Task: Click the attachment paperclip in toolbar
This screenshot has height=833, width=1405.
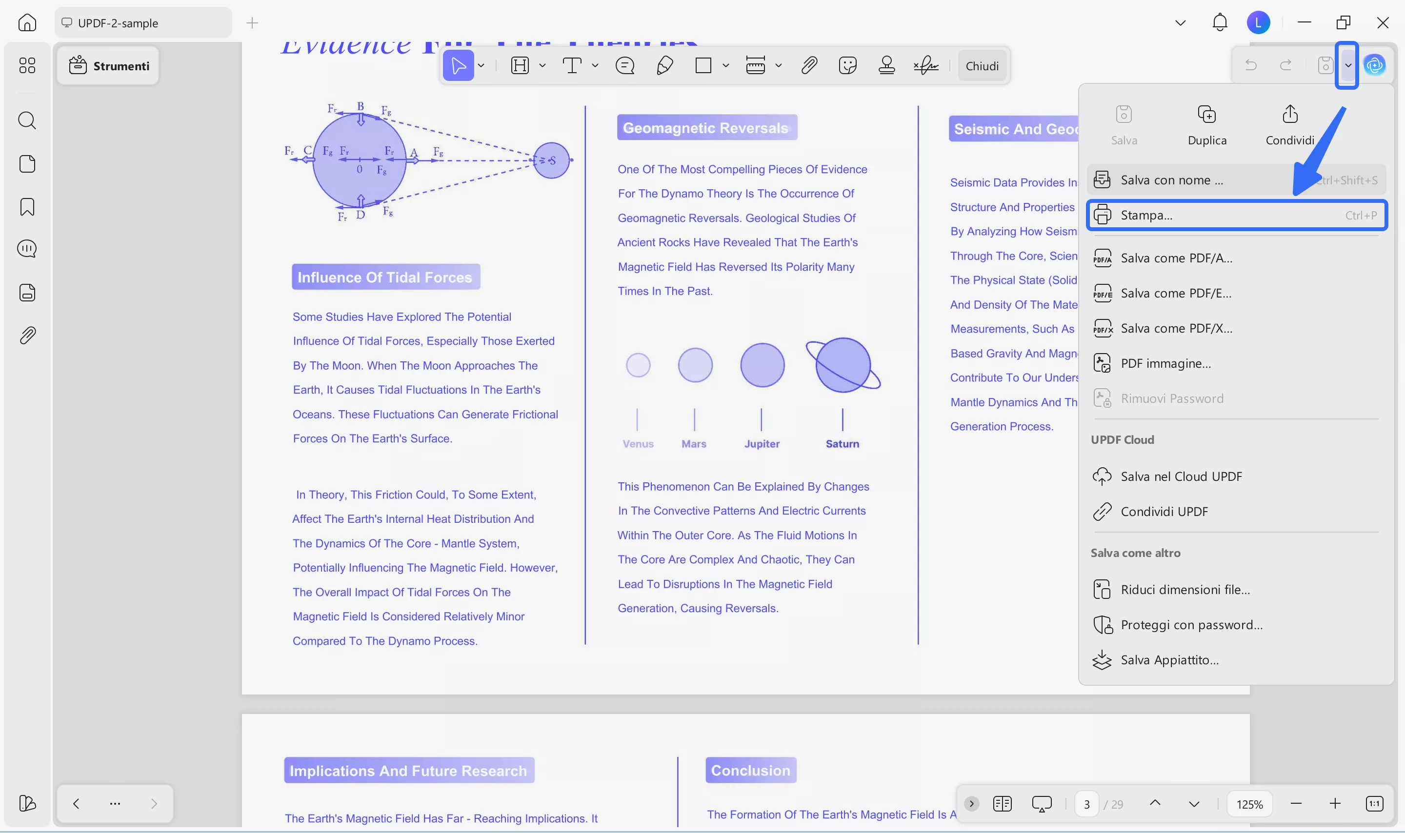Action: click(x=808, y=66)
